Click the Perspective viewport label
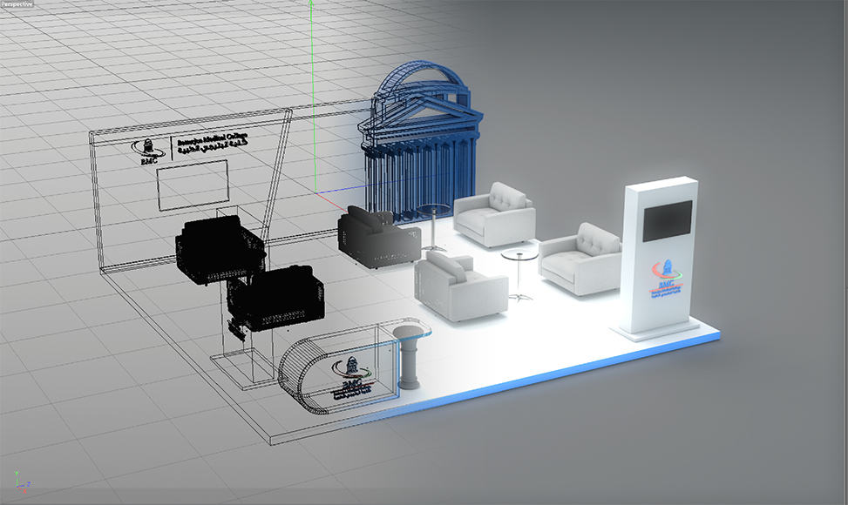This screenshot has width=848, height=505. (17, 4)
